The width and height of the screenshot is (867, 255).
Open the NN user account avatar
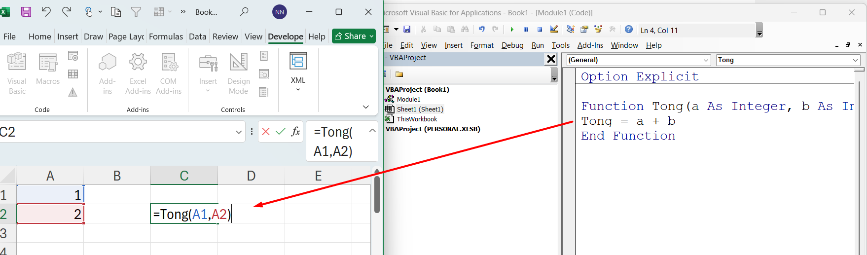(280, 12)
